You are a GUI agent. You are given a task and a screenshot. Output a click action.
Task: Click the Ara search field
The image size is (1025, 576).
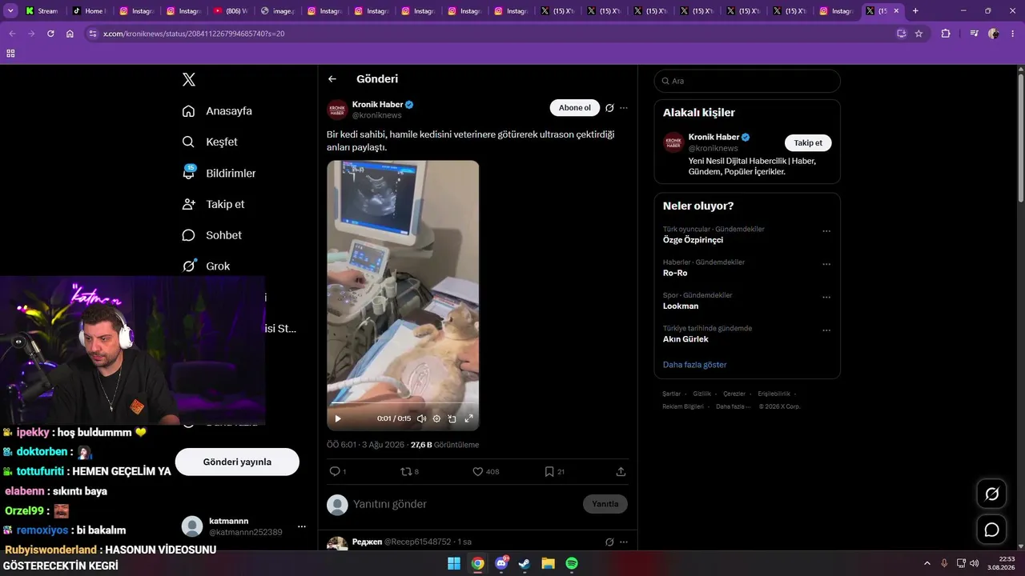[747, 81]
